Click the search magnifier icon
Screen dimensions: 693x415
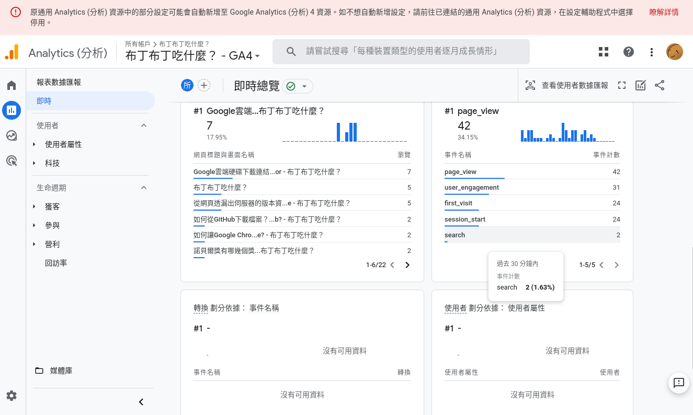pyautogui.click(x=292, y=51)
